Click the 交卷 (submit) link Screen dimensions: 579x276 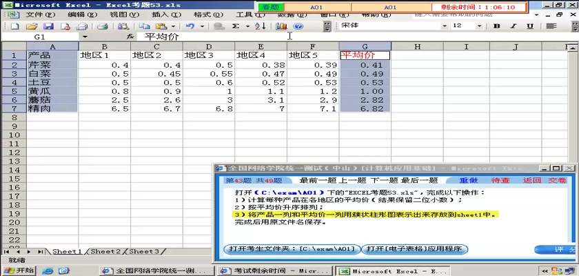click(x=557, y=181)
